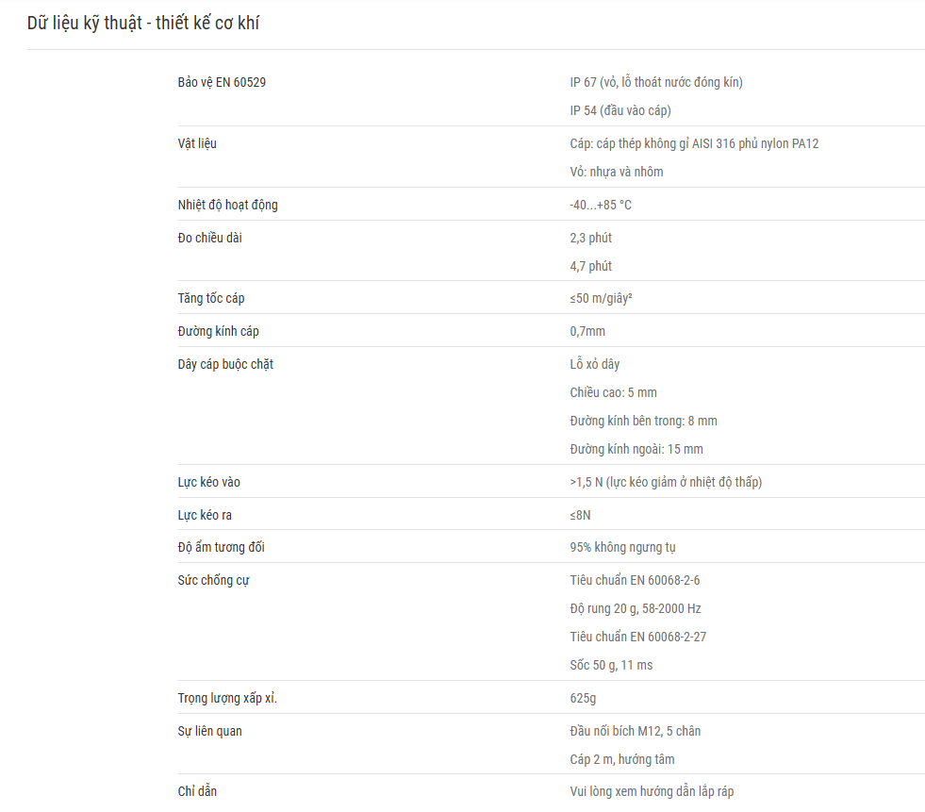Image resolution: width=925 pixels, height=812 pixels.
Task: Click the '-40...+85 °C' temperature value
Action: [601, 206]
